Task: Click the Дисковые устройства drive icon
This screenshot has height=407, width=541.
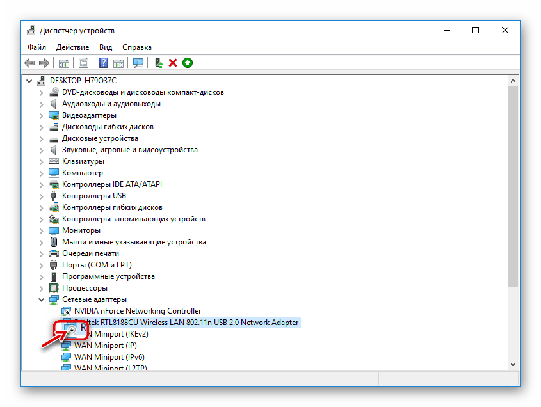Action: pyautogui.click(x=54, y=139)
